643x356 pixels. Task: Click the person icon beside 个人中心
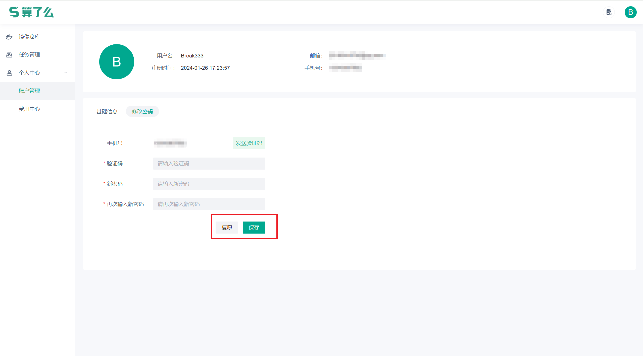pyautogui.click(x=9, y=73)
